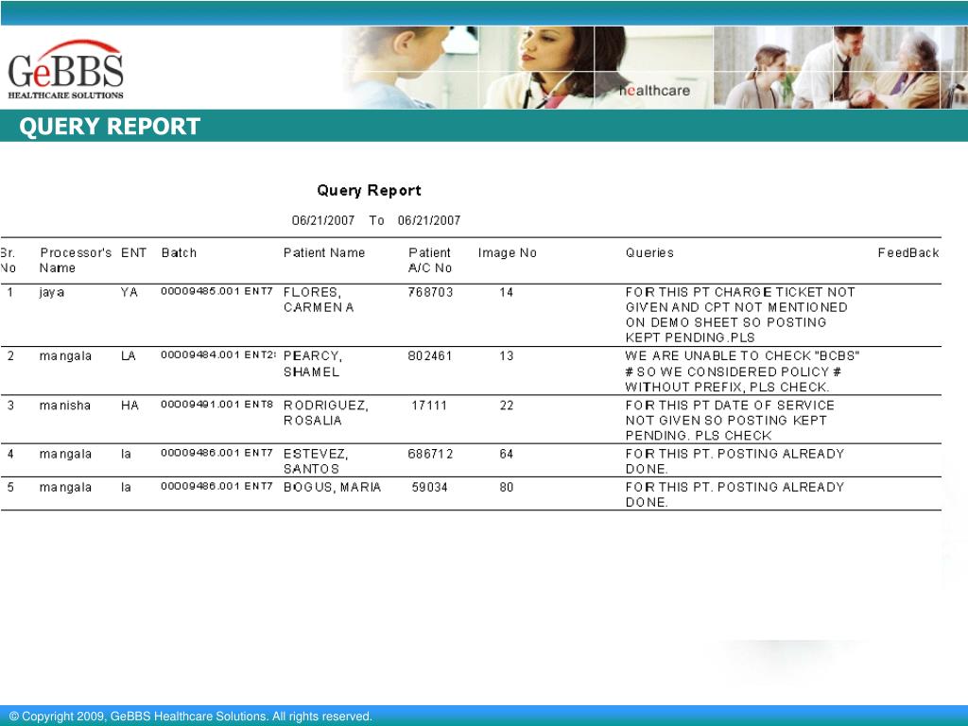Click the Processor's Name column header
The height and width of the screenshot is (726, 968).
(76, 260)
